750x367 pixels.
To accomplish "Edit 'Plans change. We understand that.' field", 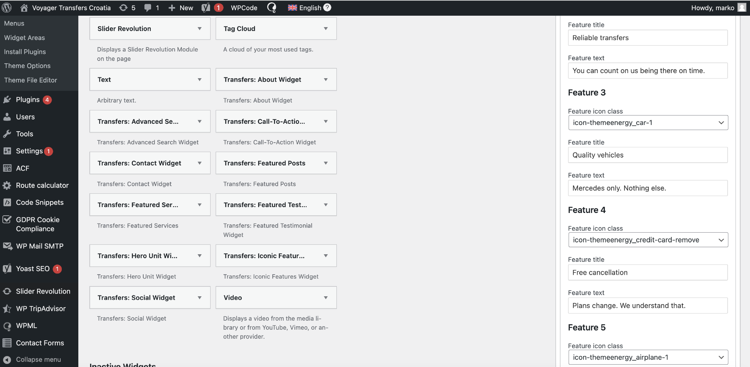I will [648, 305].
